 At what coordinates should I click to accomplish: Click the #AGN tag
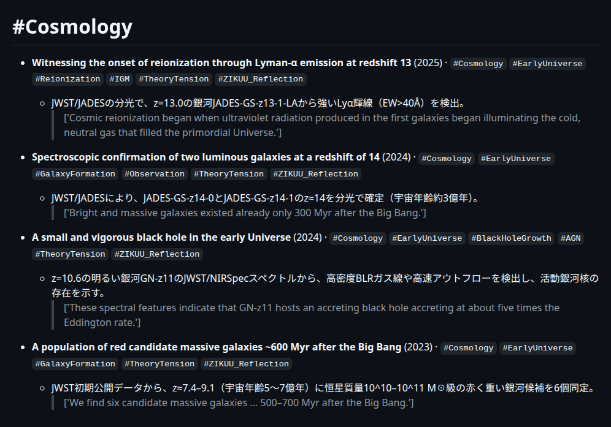point(570,238)
